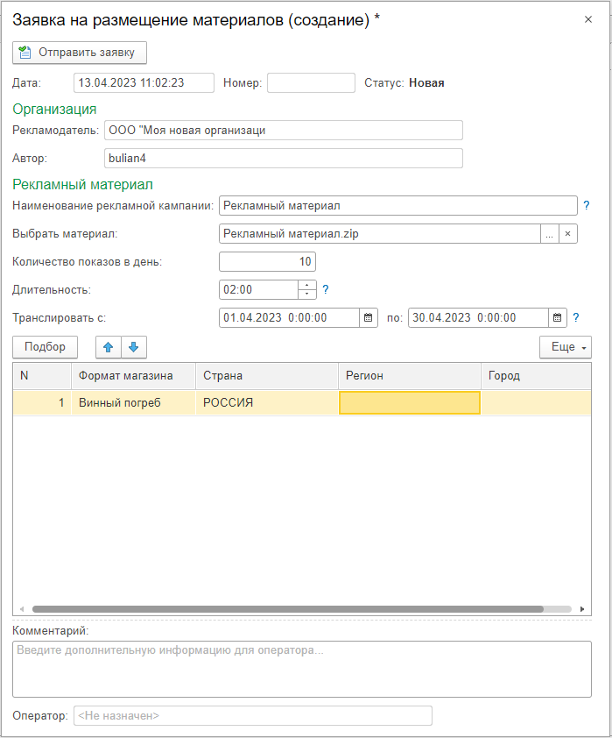This screenshot has width=612, height=738.
Task: Open help for Длительность field
Action: point(326,290)
